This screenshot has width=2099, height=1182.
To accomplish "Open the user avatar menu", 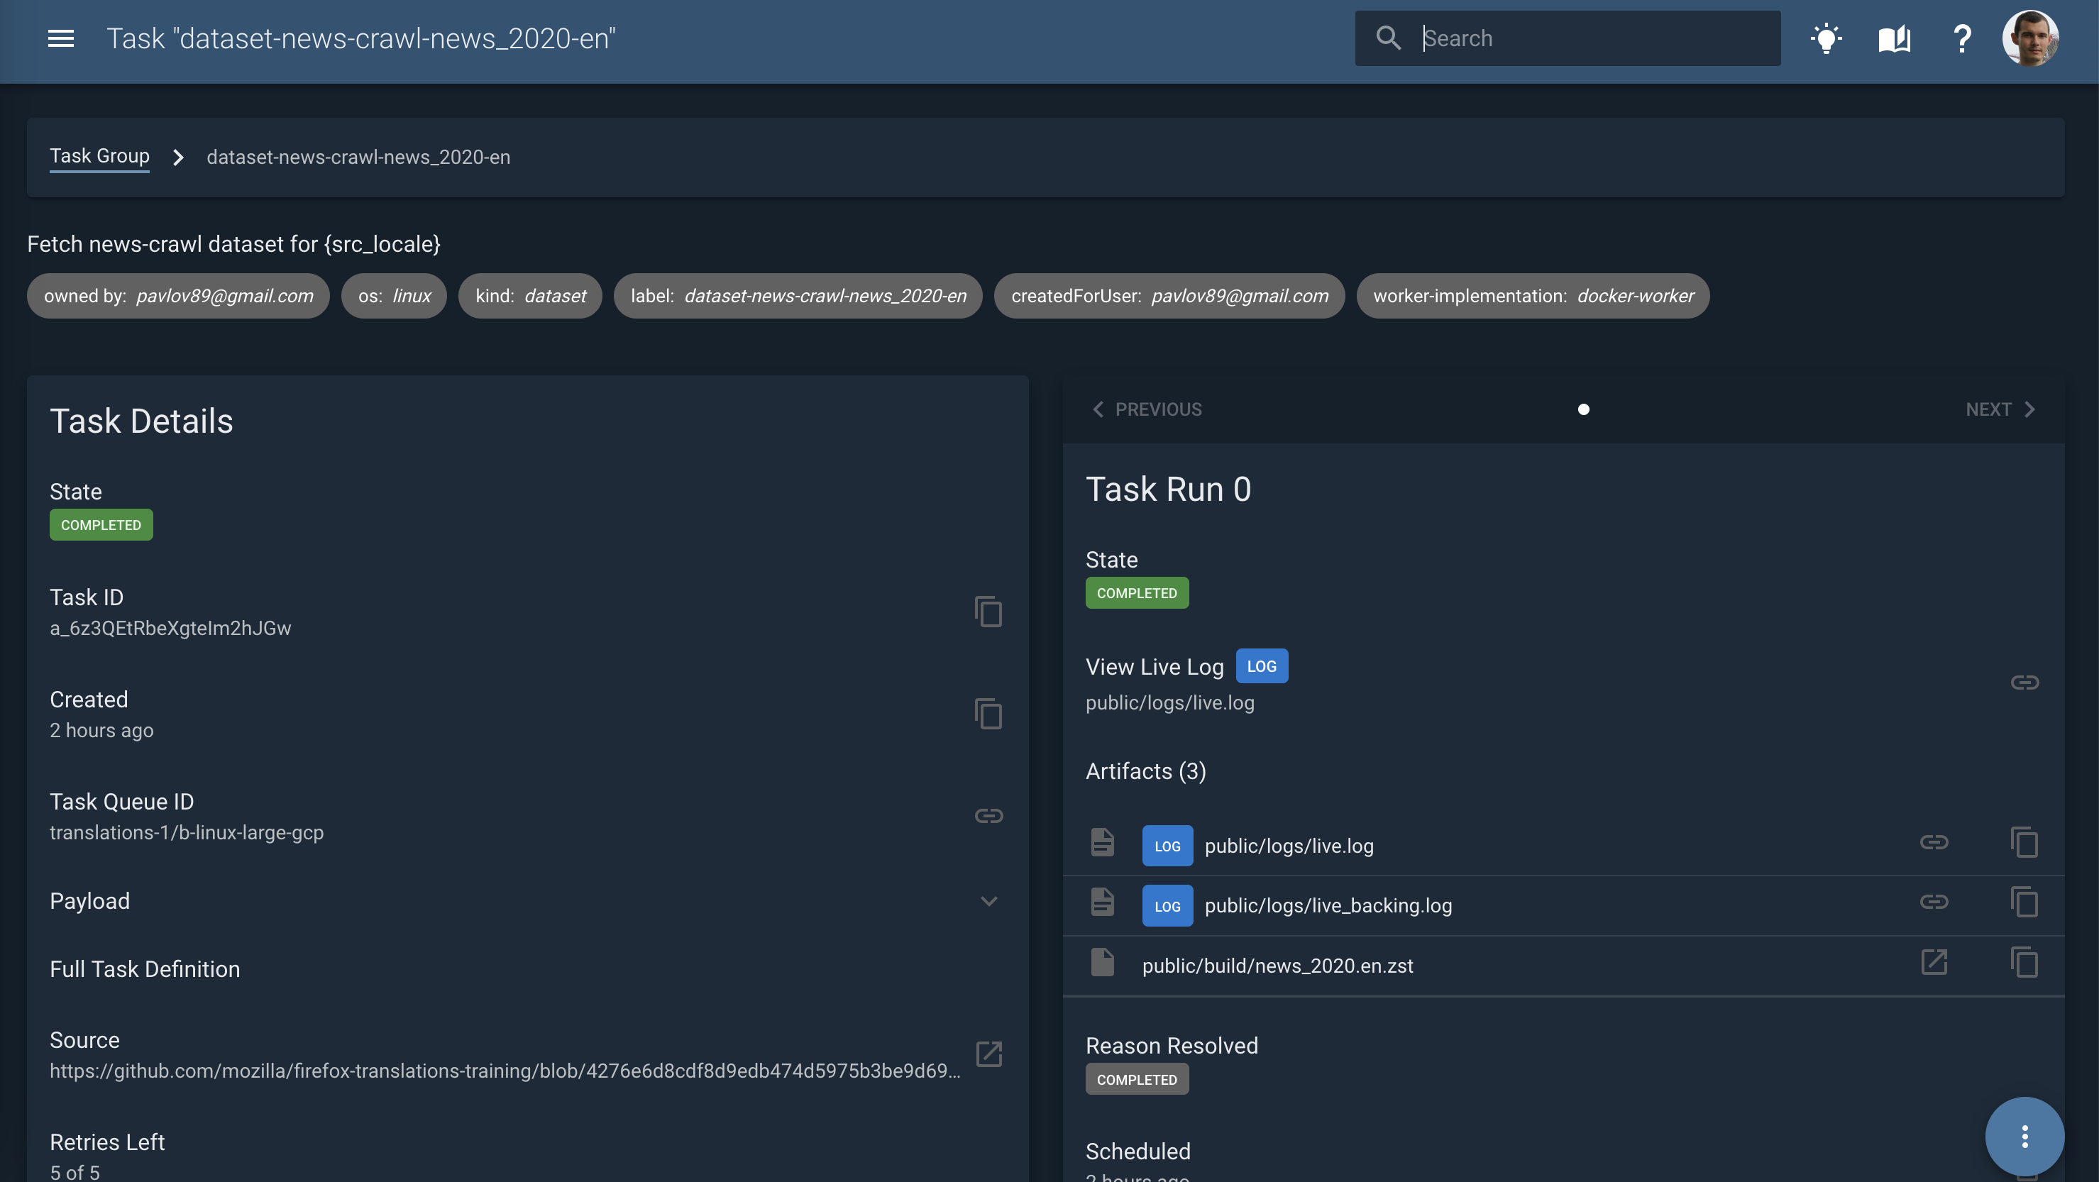I will click(2029, 38).
